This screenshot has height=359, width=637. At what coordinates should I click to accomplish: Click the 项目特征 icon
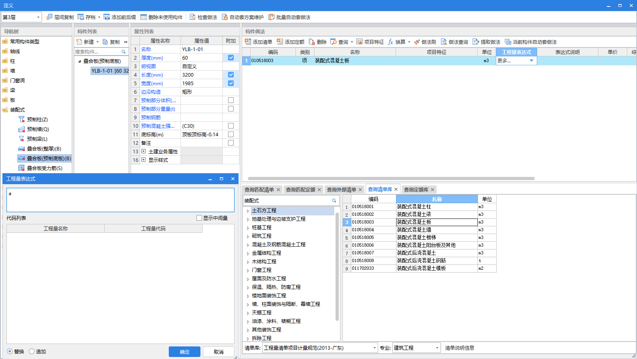[359, 42]
